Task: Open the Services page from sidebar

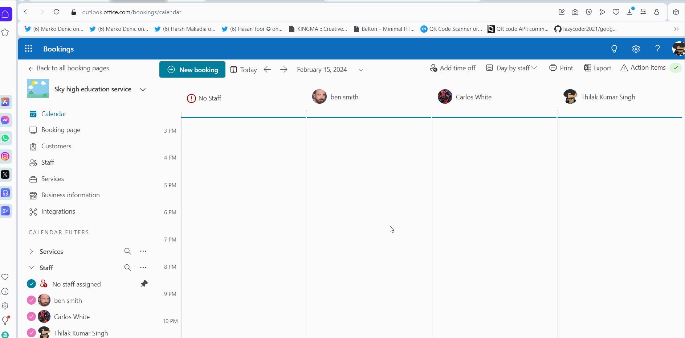Action: coord(52,179)
